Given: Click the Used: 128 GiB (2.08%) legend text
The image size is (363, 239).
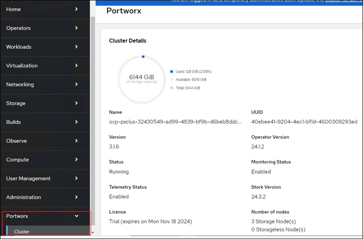Looking at the screenshot, I should pyautogui.click(x=194, y=71).
